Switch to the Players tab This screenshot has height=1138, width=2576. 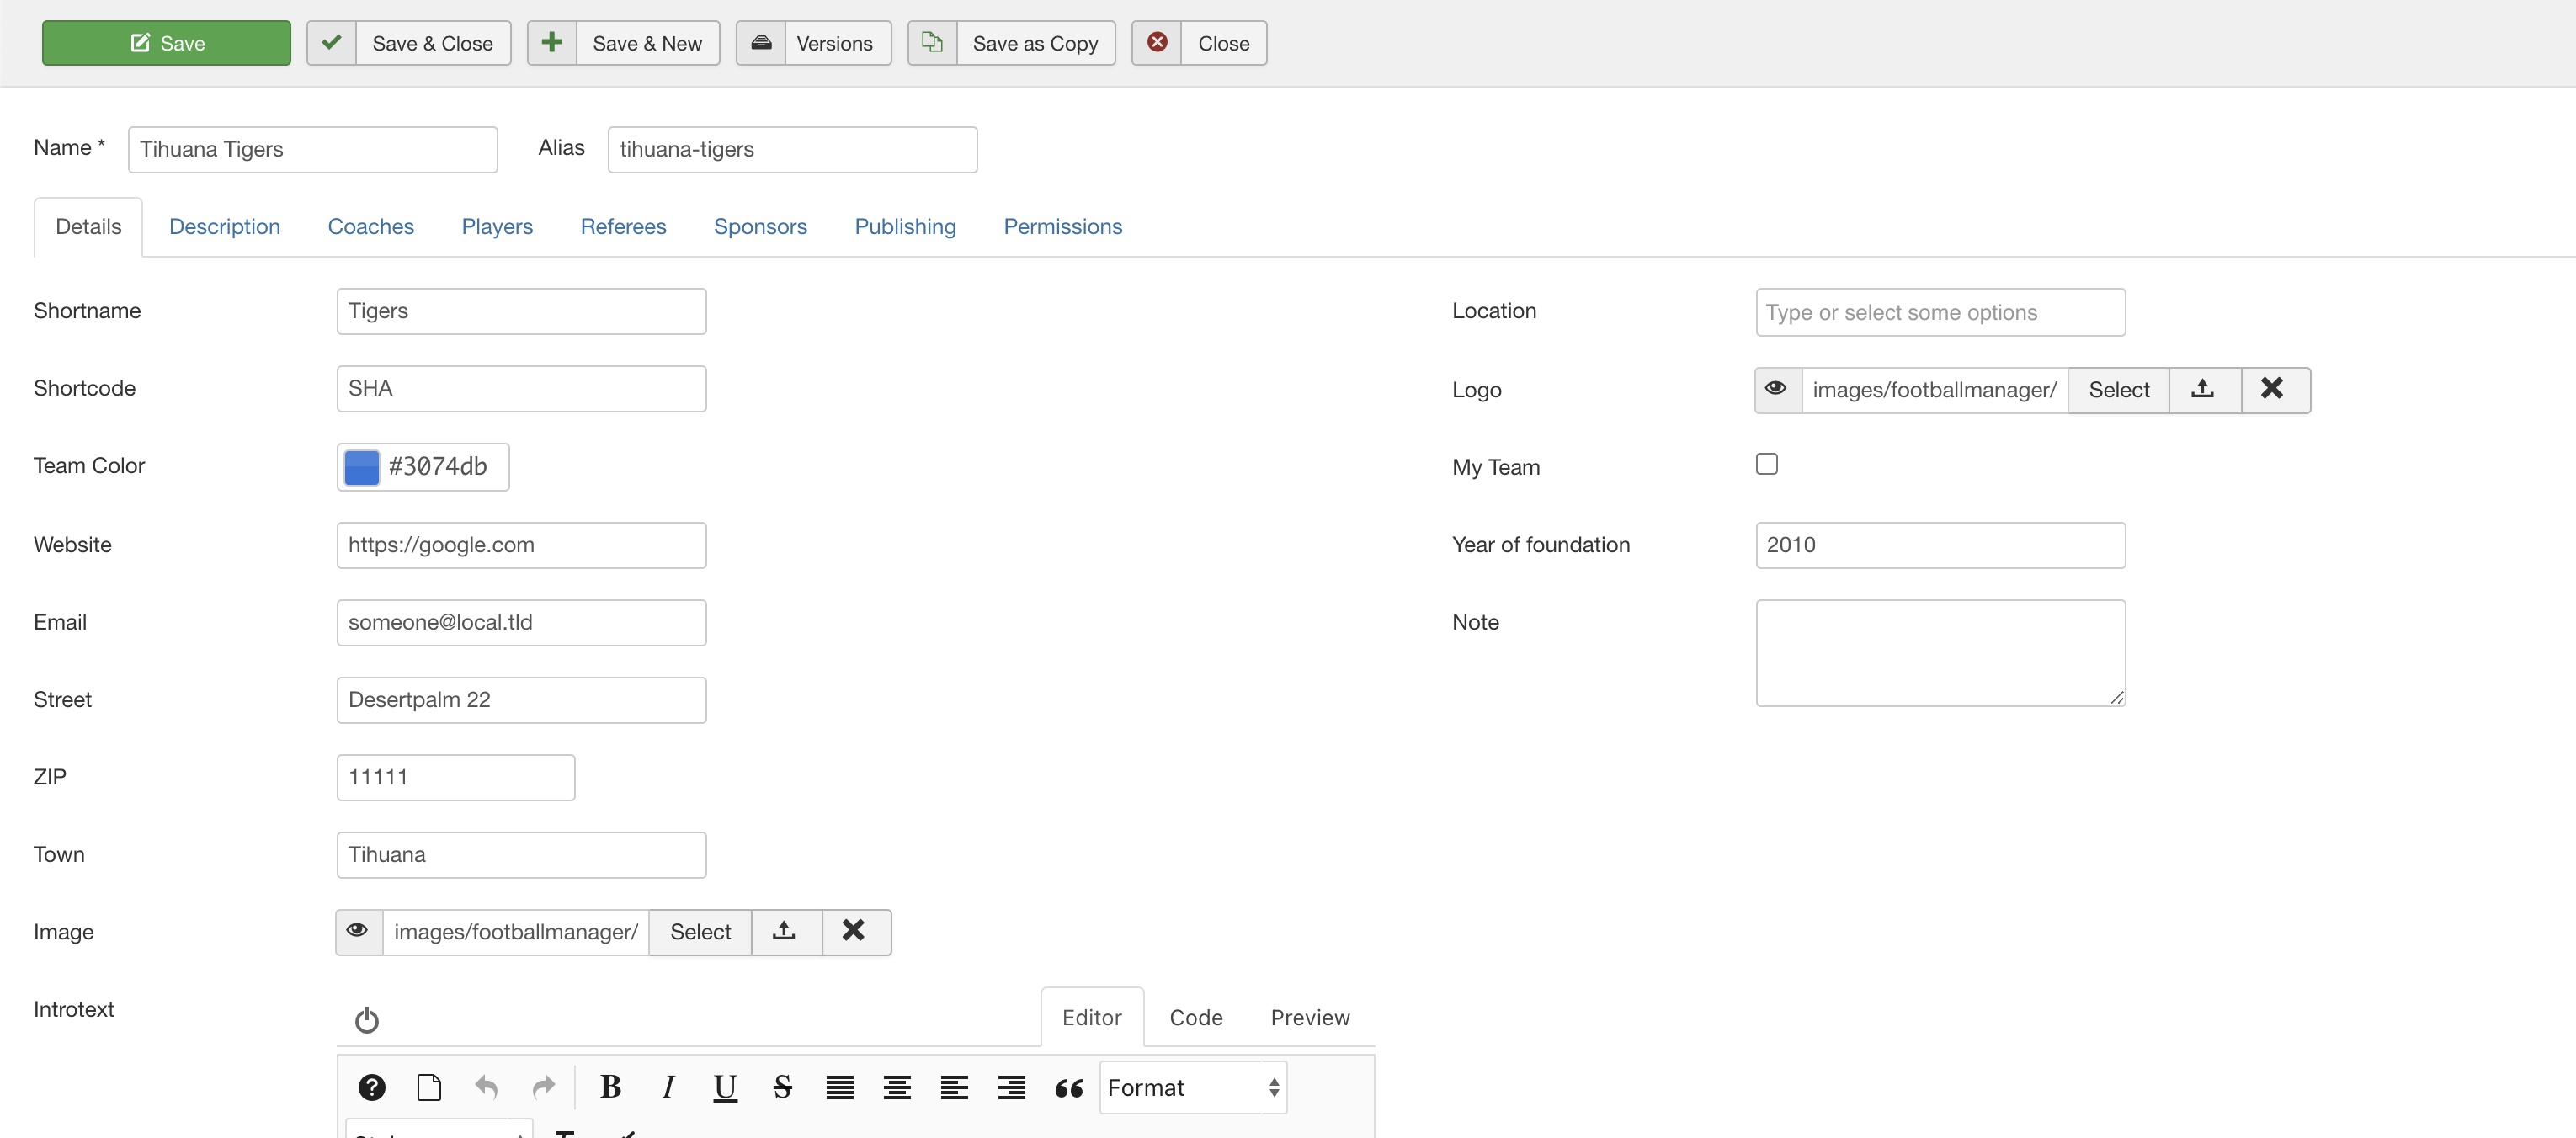tap(497, 227)
